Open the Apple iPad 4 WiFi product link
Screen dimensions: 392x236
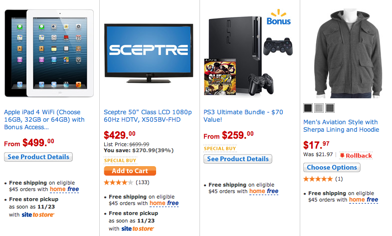coord(44,120)
